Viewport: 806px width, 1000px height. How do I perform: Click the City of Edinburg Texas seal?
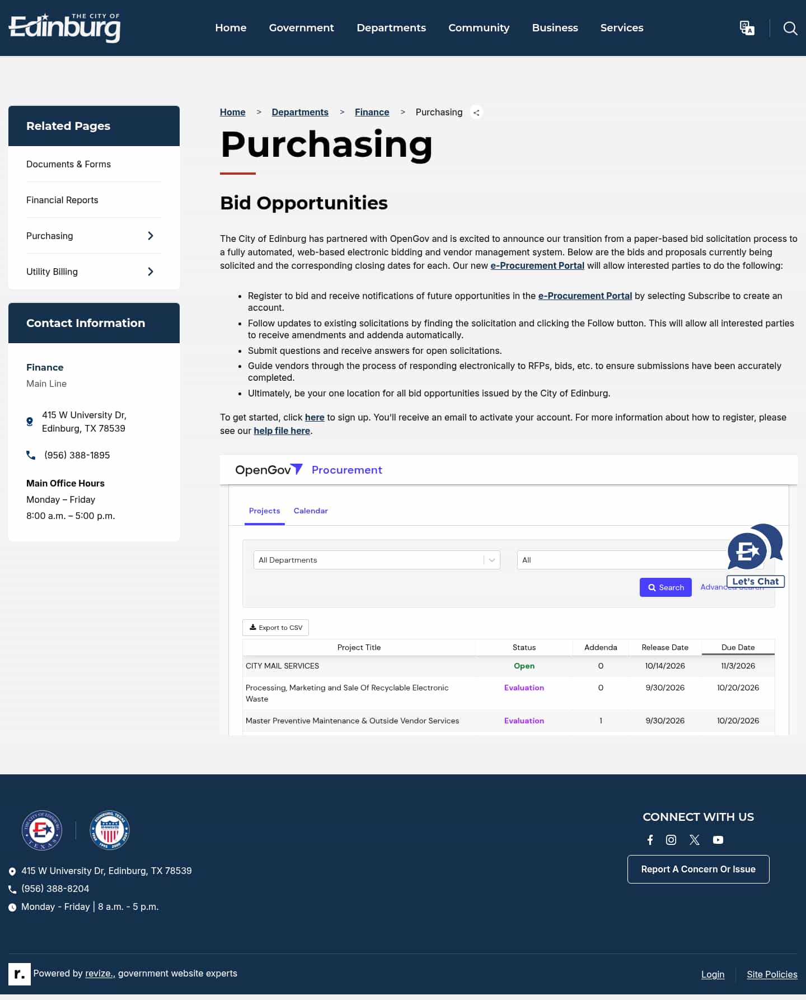coord(42,830)
